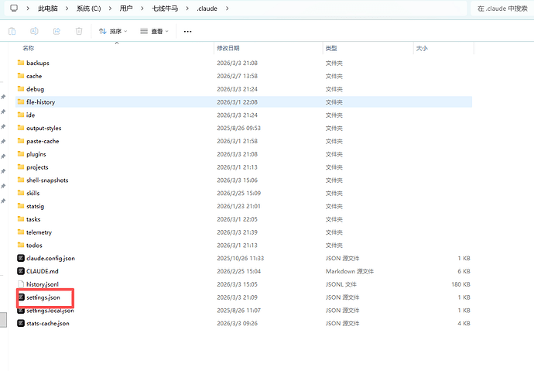Sort by 类型 column header
Screen dimensions: 534x371
tap(331, 48)
